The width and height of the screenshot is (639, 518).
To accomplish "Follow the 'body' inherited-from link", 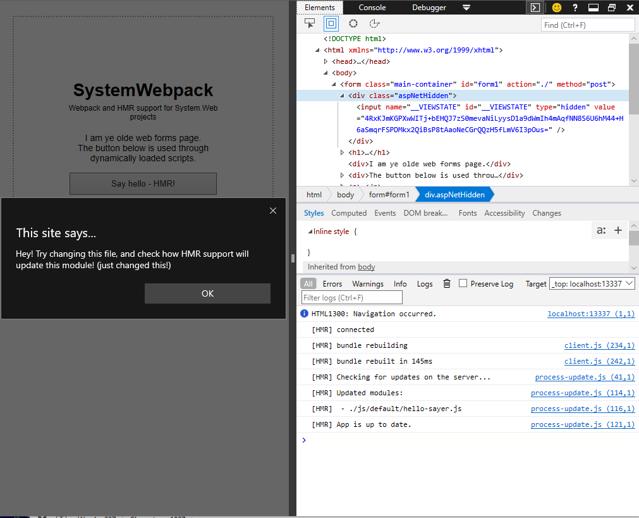I will 367,267.
